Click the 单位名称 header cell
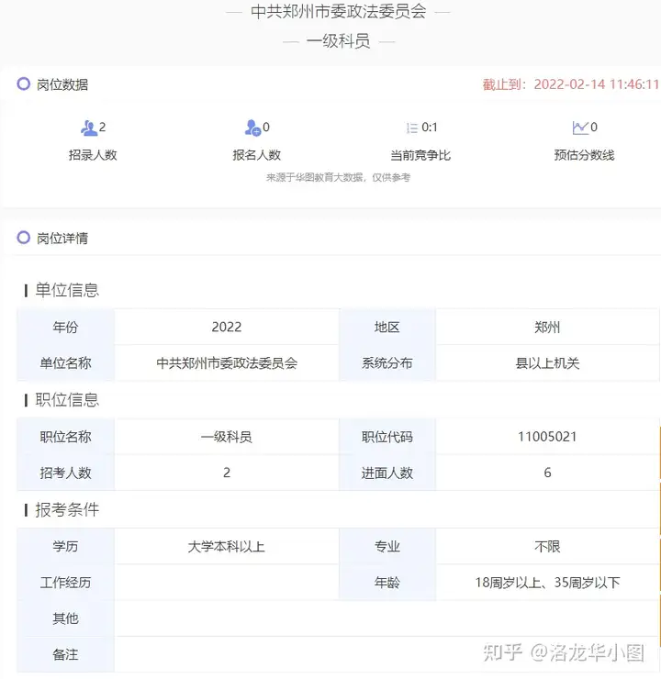The image size is (661, 679). pos(65,362)
